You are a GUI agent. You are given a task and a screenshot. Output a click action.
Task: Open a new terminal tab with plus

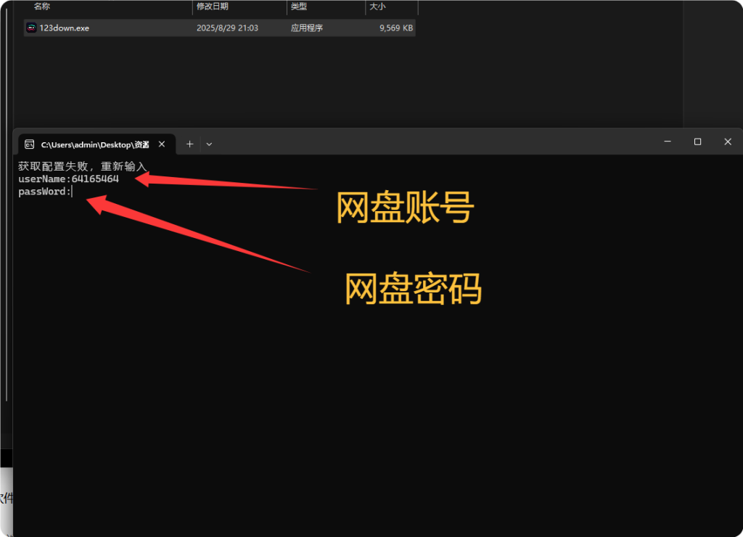(189, 144)
